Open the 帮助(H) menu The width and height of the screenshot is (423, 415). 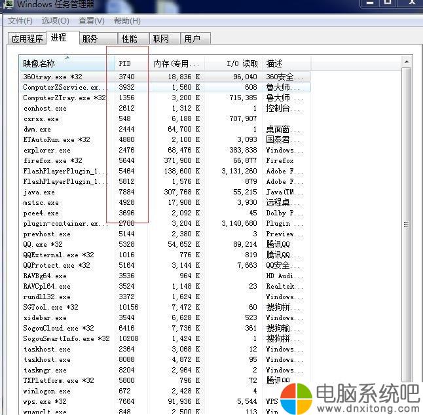127,21
